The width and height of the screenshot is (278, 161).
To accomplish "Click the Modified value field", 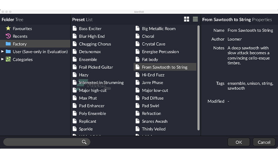I will click(x=228, y=101).
